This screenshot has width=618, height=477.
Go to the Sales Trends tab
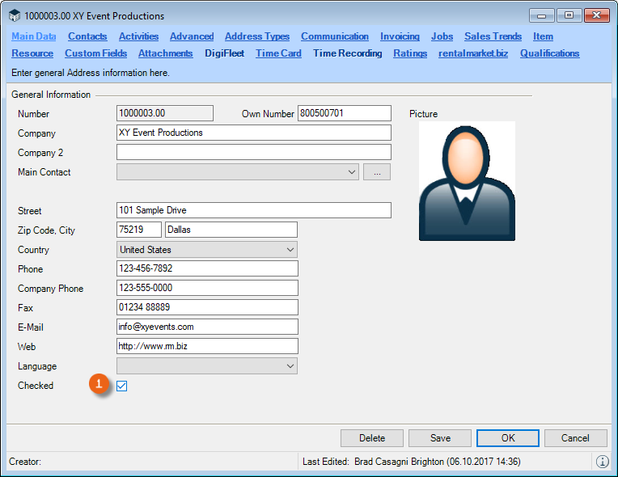click(493, 36)
